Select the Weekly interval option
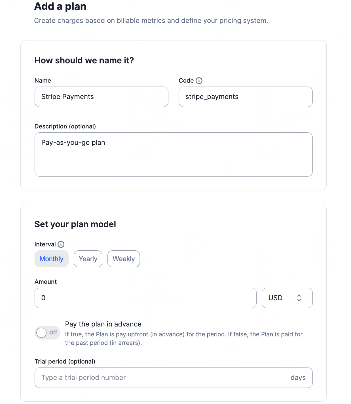The image size is (351, 404). [124, 259]
